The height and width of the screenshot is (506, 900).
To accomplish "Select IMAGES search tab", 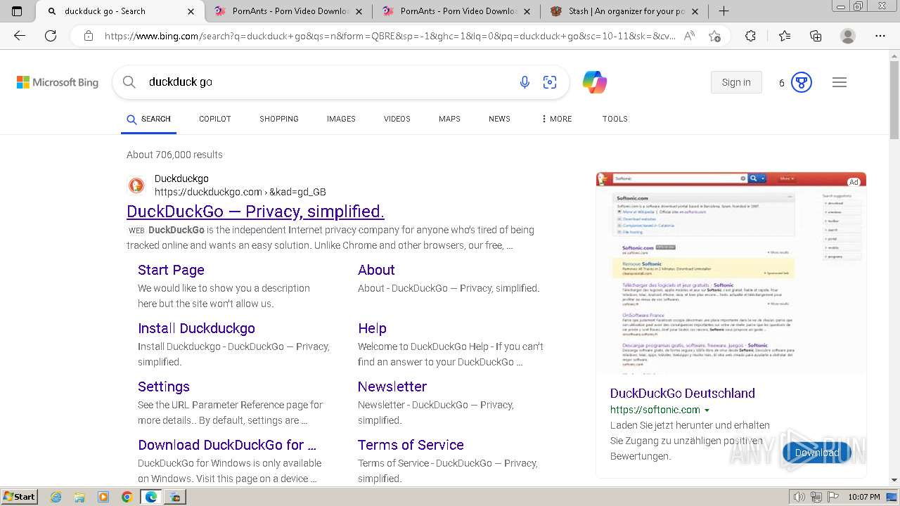I will coord(341,119).
